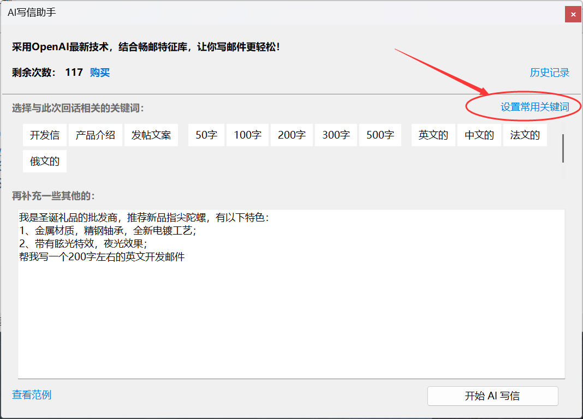Click 设置常用关键词 link

click(x=534, y=107)
